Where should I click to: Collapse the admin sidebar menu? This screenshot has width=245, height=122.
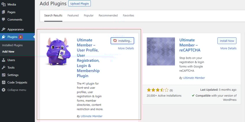17,90
